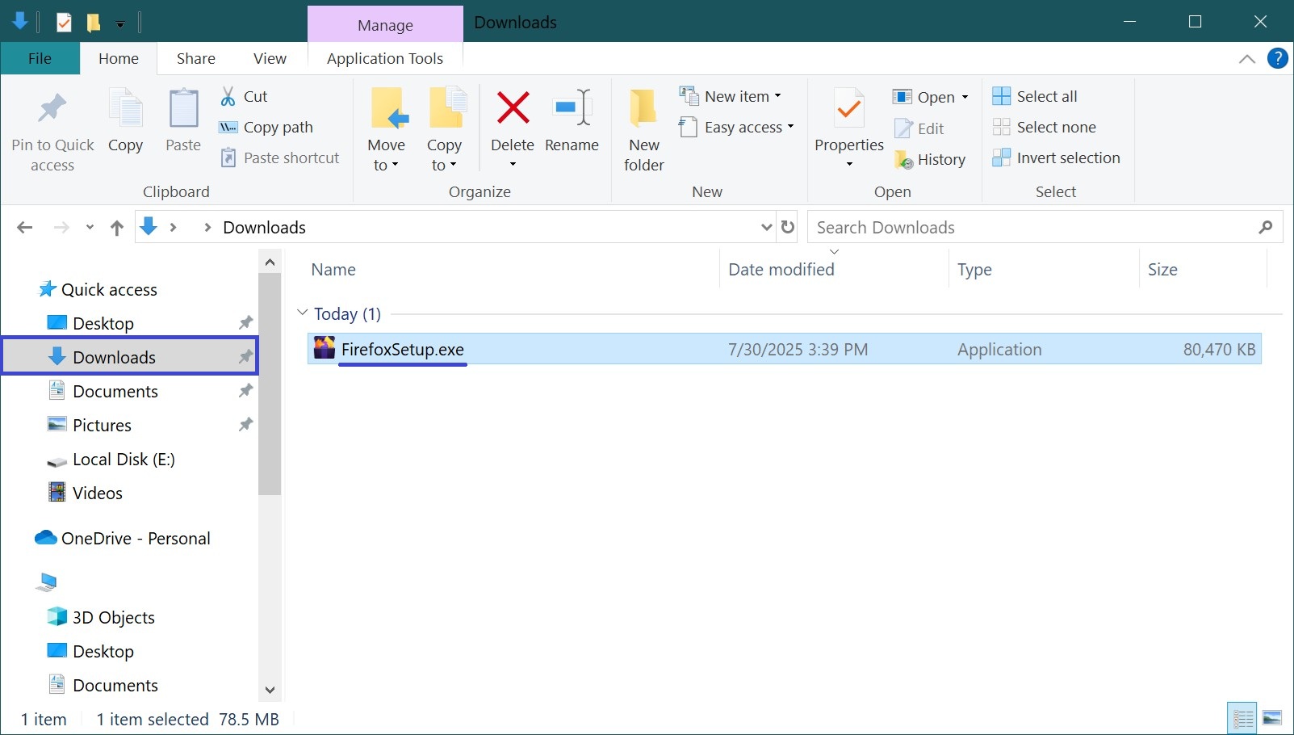This screenshot has width=1294, height=735.
Task: Open Pictures in navigation pane
Action: coord(102,425)
